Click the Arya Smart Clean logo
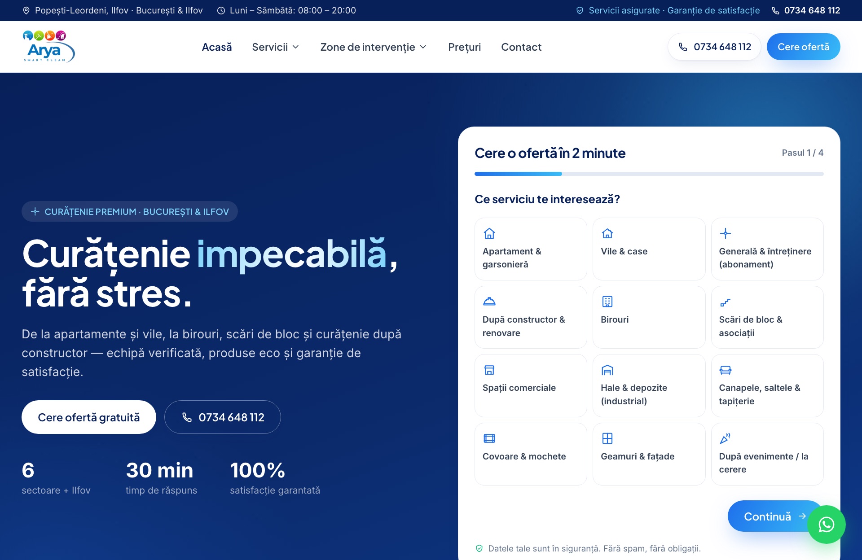The height and width of the screenshot is (560, 862). (48, 47)
